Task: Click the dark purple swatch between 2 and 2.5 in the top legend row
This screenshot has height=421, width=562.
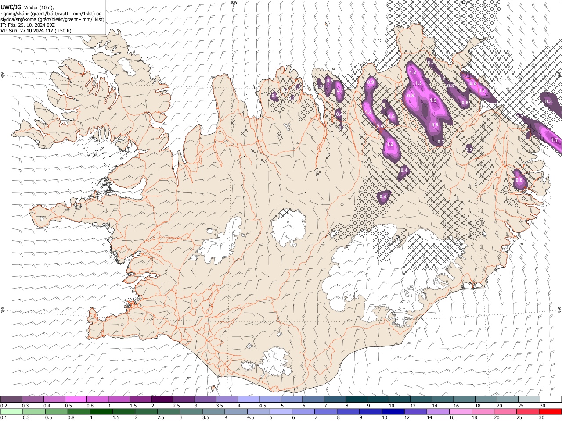Action: 162,400
